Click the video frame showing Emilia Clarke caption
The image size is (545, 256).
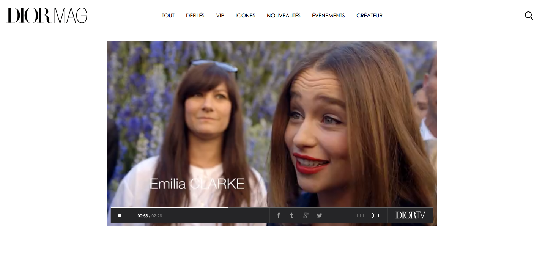(x=272, y=121)
